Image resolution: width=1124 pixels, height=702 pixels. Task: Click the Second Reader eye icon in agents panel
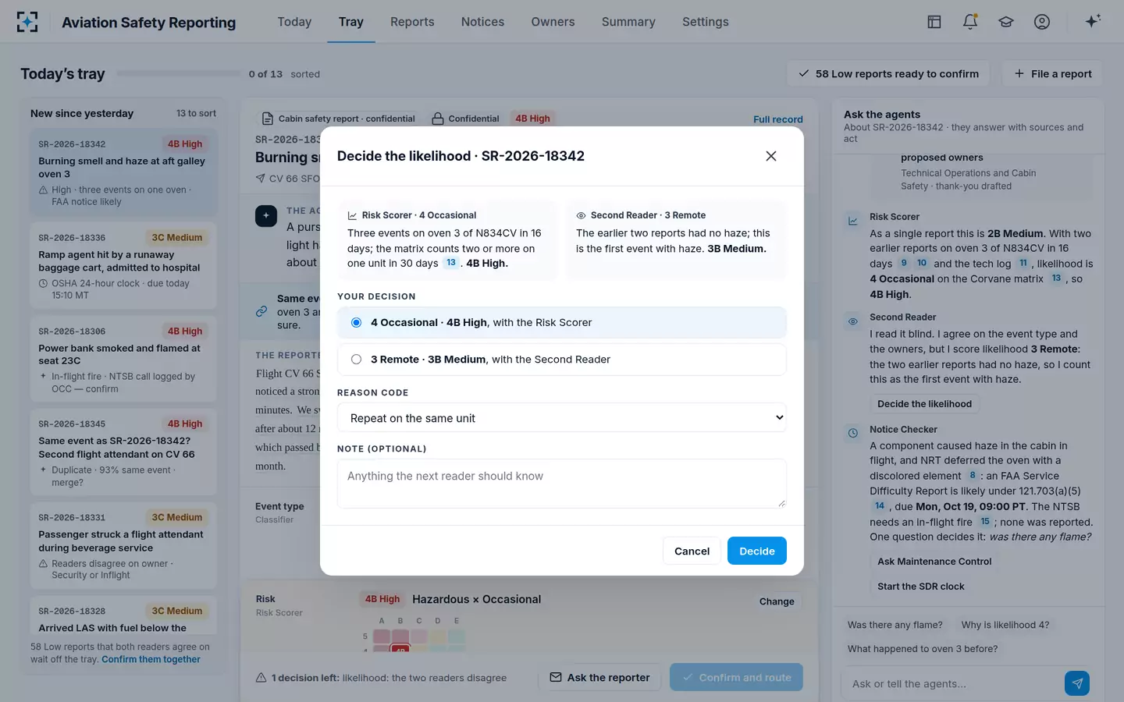[853, 321]
